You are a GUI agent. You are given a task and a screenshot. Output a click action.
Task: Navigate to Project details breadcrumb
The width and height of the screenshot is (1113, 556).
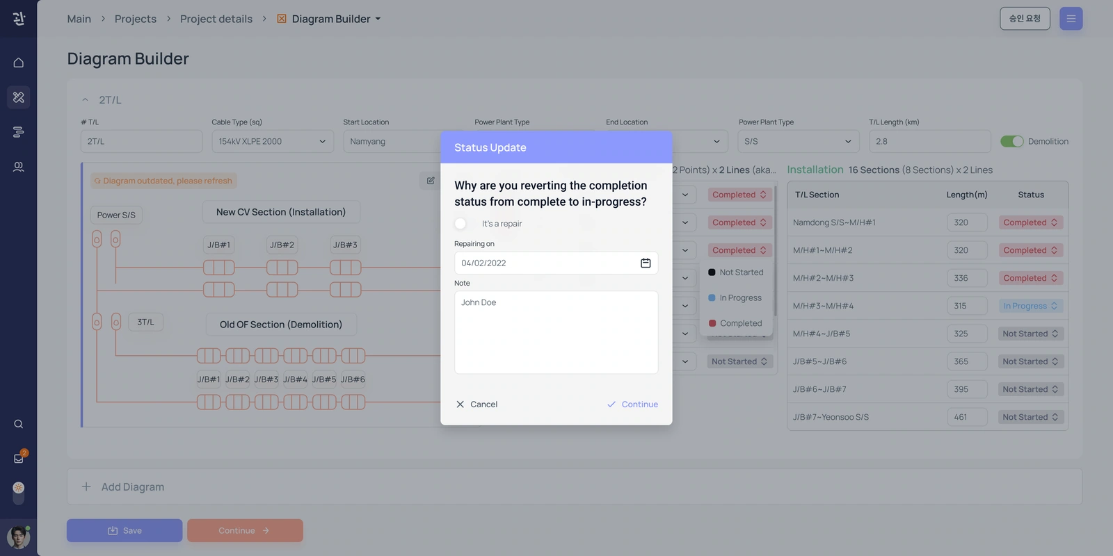tap(216, 19)
